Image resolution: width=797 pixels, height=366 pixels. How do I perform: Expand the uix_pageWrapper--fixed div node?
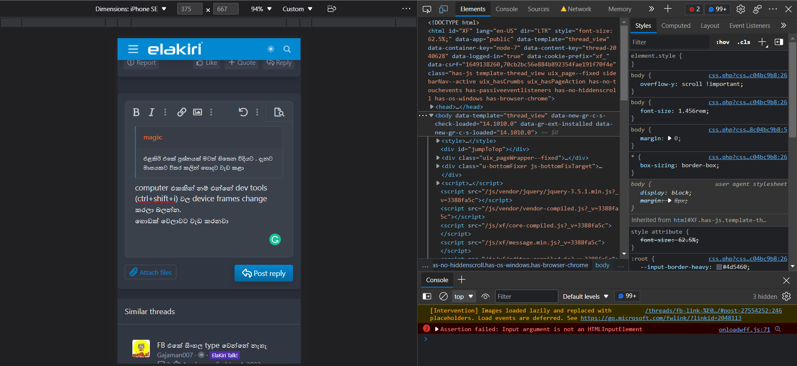click(438, 158)
